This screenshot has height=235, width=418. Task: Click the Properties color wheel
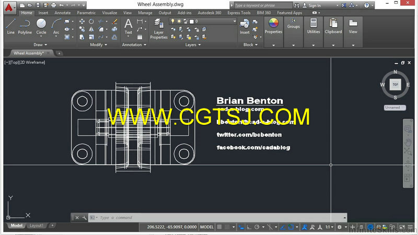(x=273, y=23)
